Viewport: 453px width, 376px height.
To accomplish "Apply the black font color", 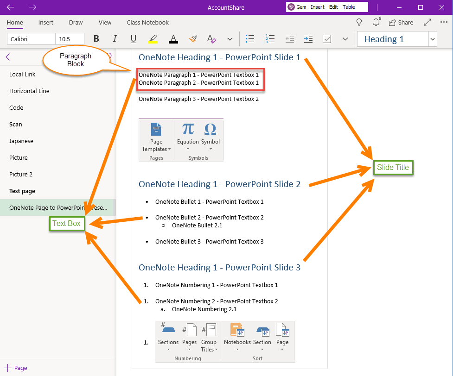I will pos(173,39).
